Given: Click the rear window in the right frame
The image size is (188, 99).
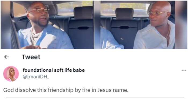Looking at the screenshot, I should coord(125,9).
